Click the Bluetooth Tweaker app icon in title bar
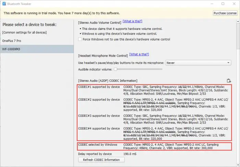The width and height of the screenshot is (240, 167). click(x=4, y=4)
